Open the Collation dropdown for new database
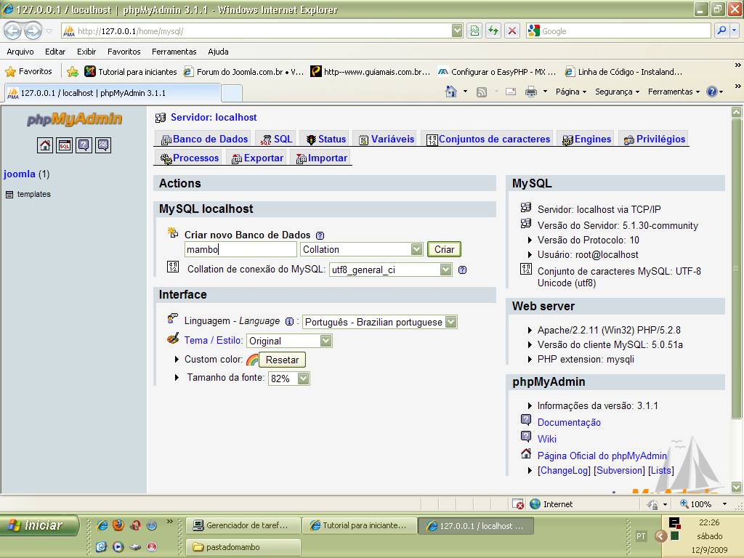 pyautogui.click(x=361, y=250)
